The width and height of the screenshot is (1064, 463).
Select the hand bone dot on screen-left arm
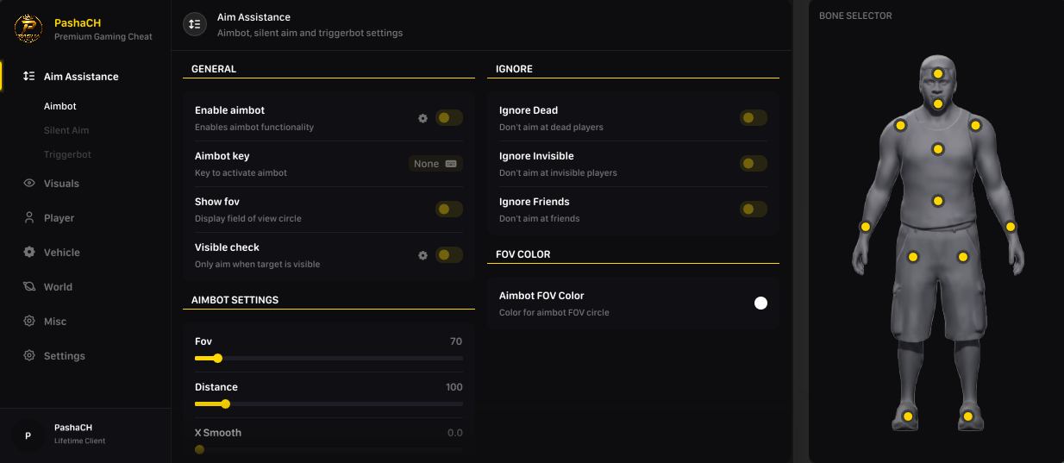click(866, 227)
